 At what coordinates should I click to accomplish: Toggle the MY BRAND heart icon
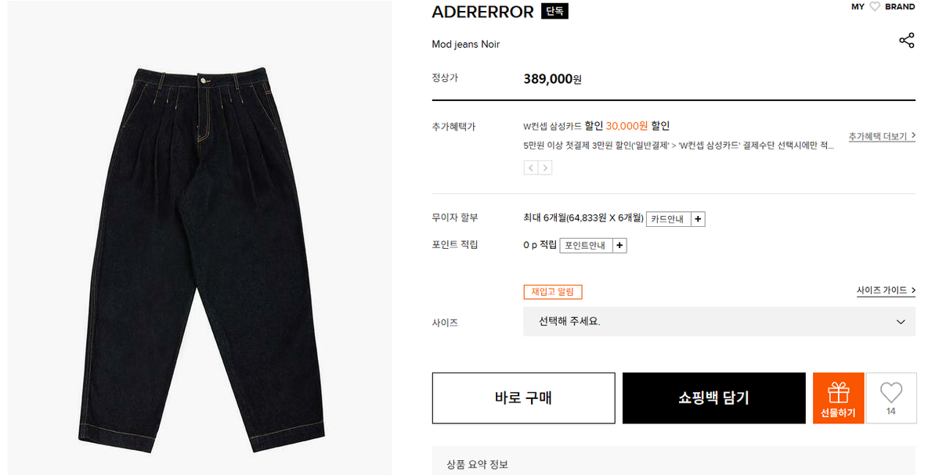tap(875, 6)
